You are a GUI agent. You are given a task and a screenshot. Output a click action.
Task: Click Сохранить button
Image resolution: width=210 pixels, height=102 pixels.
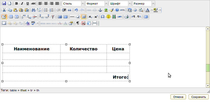199,97
